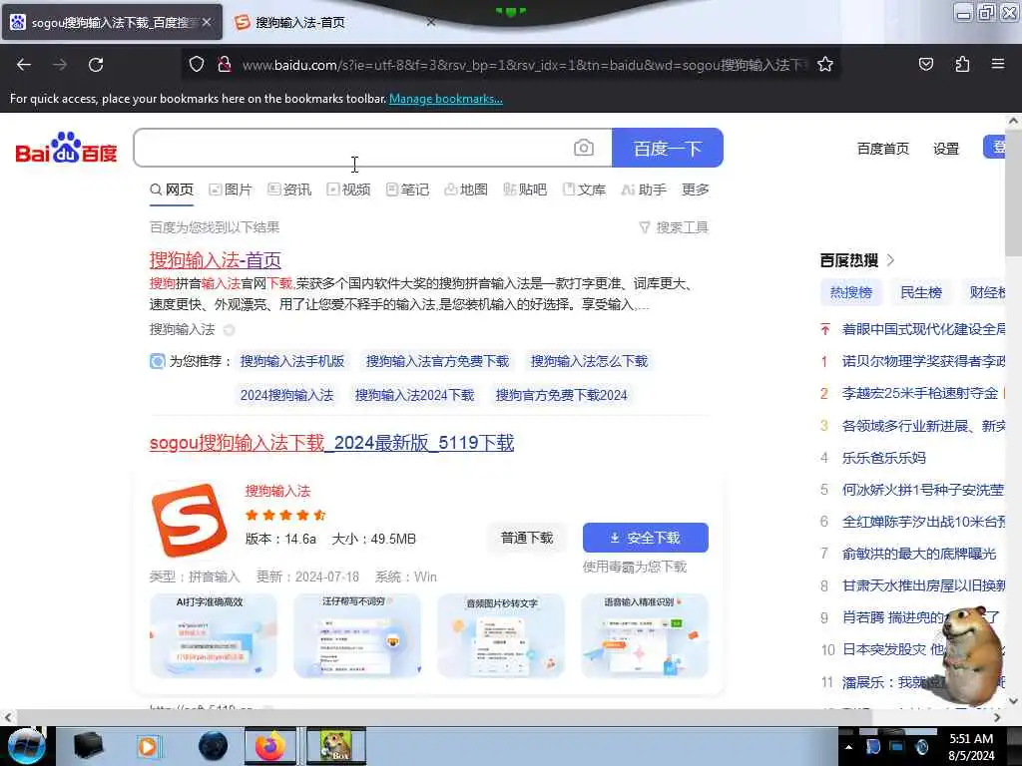Open the 搜狗输入法-首页 search result
Screen dimensions: 1022x766
[216, 260]
